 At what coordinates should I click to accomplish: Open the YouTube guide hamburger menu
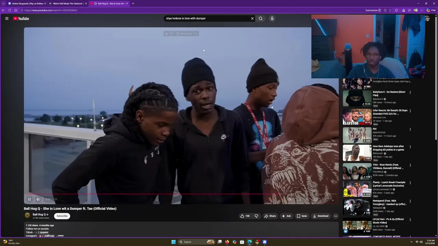[x=7, y=18]
